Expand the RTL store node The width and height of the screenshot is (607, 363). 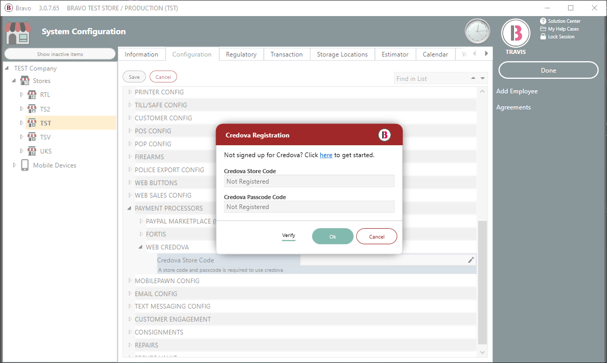[x=21, y=94]
